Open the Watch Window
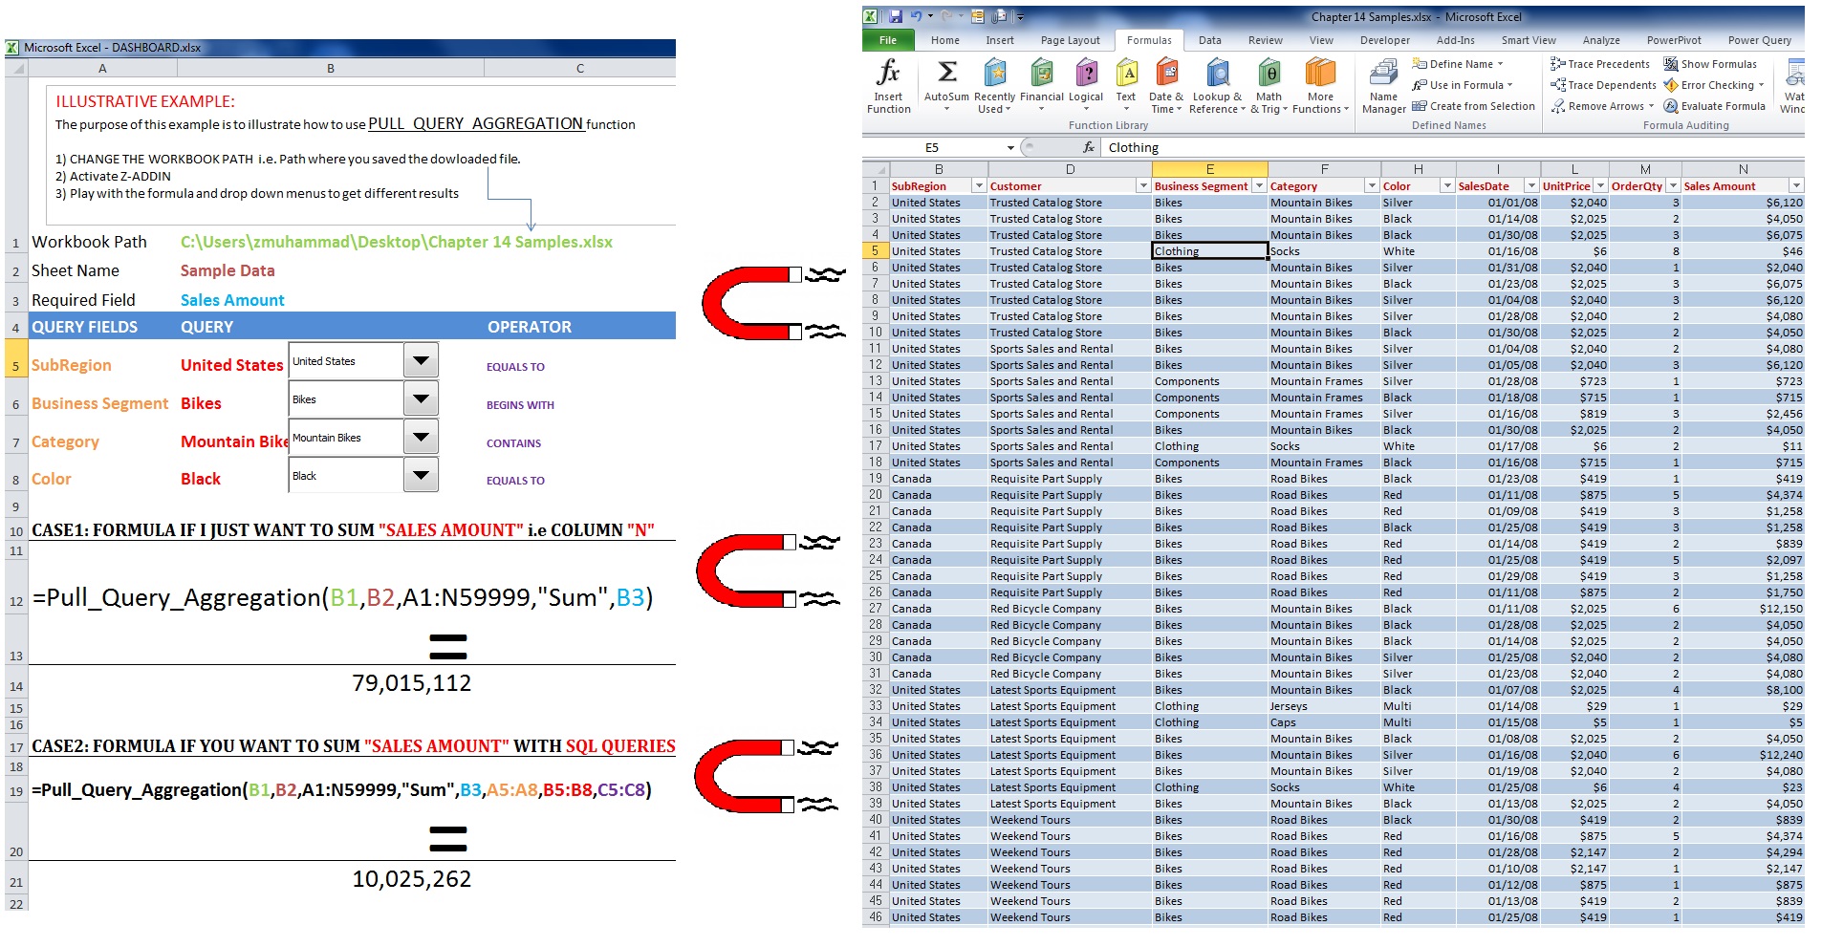Viewport: 1822px width, 947px height. pyautogui.click(x=1794, y=86)
